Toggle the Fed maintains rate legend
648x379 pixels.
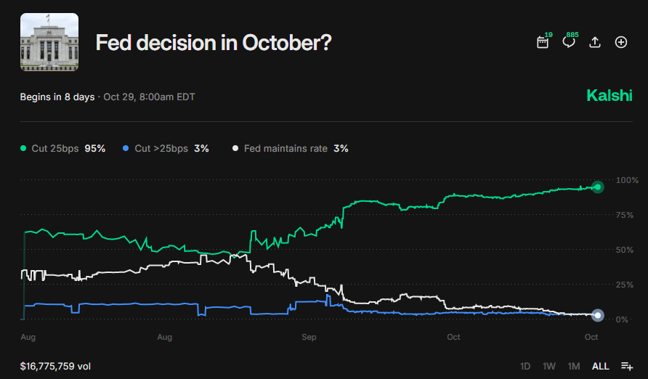click(290, 148)
